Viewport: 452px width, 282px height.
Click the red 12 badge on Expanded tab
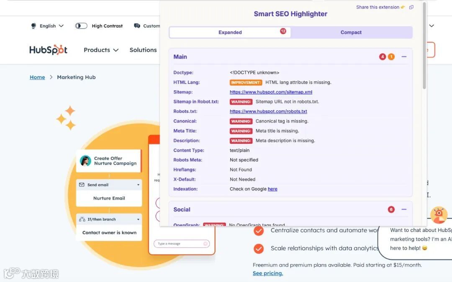(283, 31)
